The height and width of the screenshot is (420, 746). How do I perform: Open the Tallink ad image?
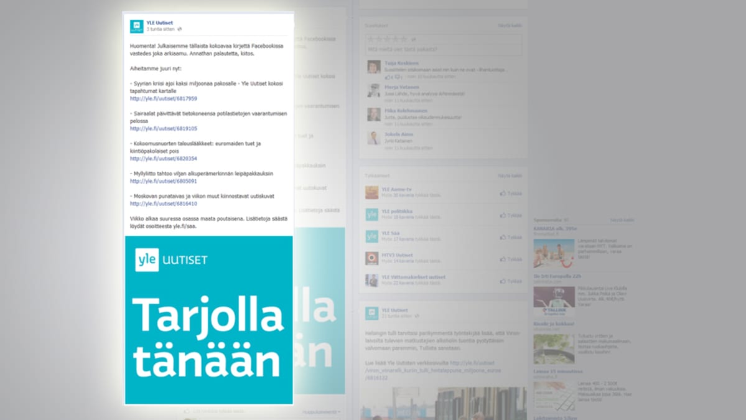(x=554, y=301)
